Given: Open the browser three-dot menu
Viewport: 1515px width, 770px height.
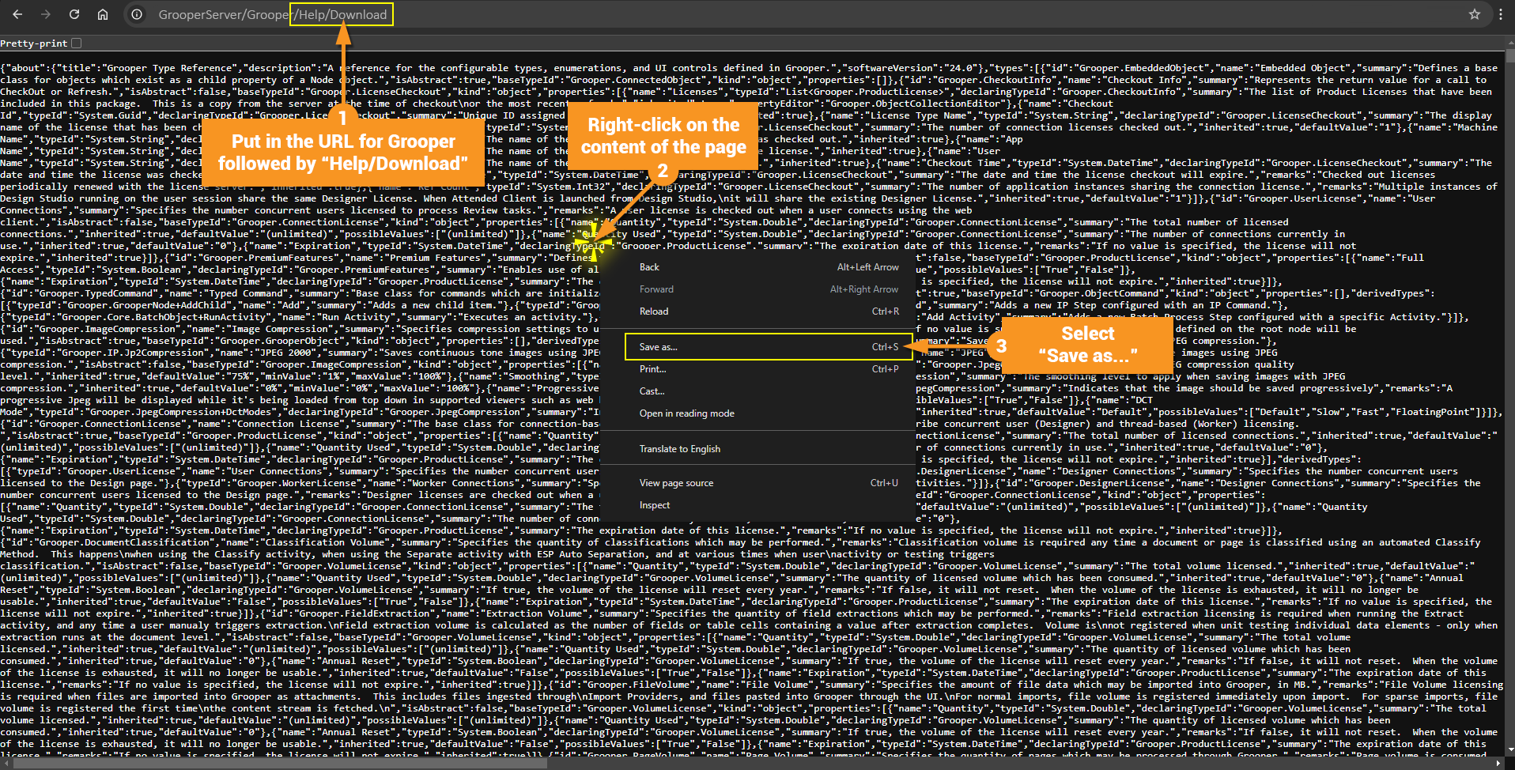Looking at the screenshot, I should [x=1500, y=14].
